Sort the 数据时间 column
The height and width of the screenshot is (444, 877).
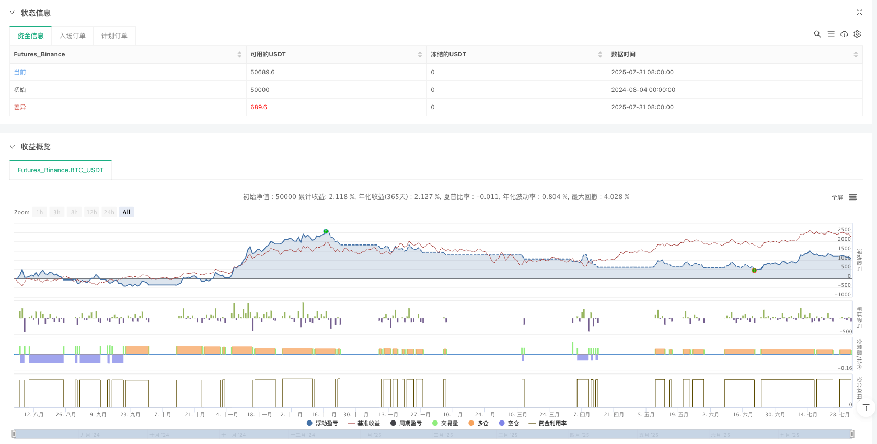pyautogui.click(x=855, y=54)
